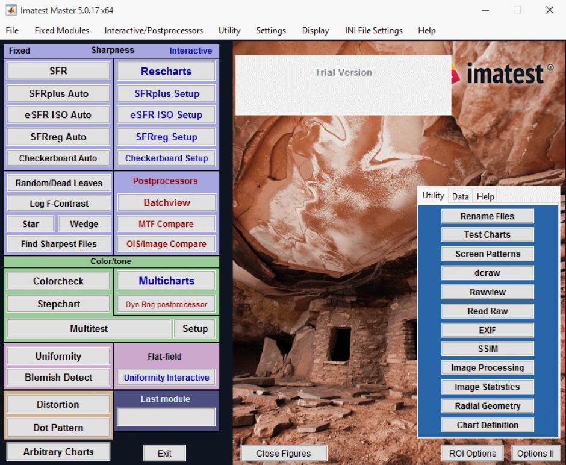This screenshot has height=465, width=566.
Task: Open Rename Files utility
Action: pyautogui.click(x=487, y=216)
